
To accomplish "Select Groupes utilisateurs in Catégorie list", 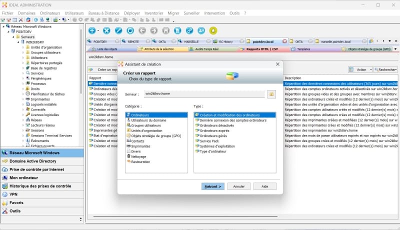I will click(156, 125).
